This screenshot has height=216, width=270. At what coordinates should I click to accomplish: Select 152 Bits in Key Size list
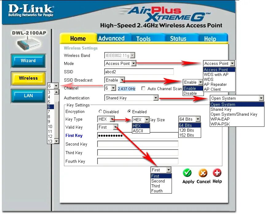(190, 135)
